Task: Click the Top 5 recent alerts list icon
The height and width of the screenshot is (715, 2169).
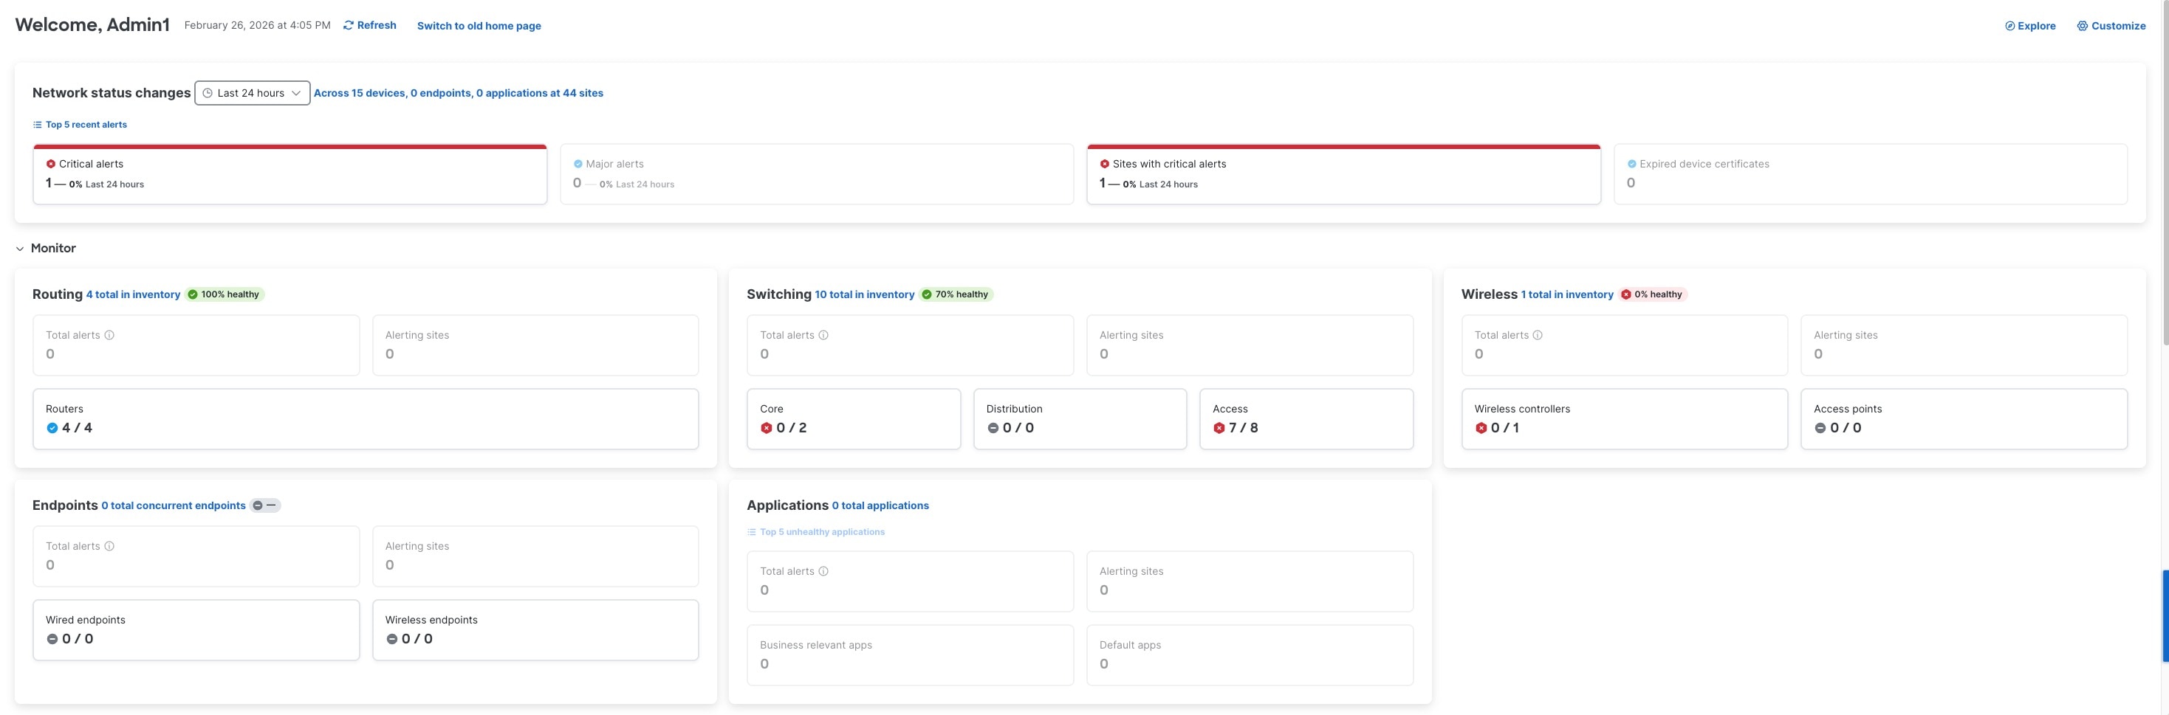Action: (x=37, y=125)
